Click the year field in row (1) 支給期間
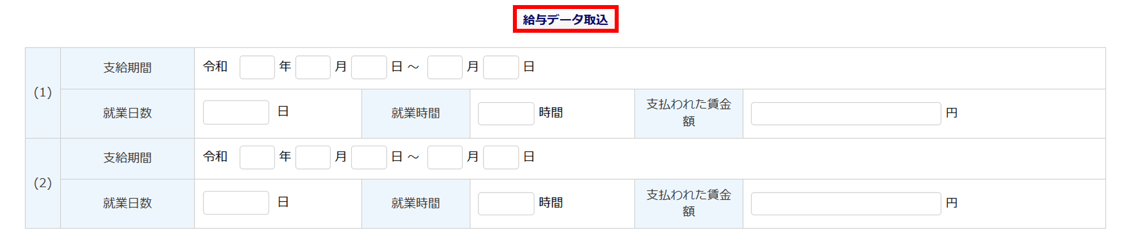 pos(257,67)
